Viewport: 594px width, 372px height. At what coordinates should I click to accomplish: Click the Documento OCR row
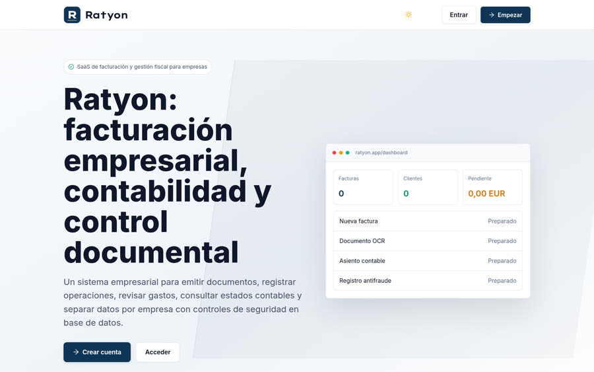tap(428, 241)
